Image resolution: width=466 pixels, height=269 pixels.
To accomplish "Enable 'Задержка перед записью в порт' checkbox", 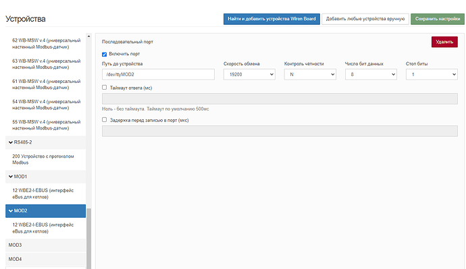I will click(x=104, y=119).
